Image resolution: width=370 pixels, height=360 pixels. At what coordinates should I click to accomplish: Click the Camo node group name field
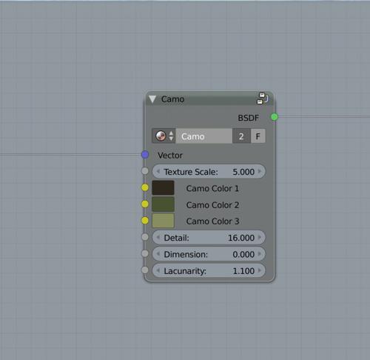(203, 136)
